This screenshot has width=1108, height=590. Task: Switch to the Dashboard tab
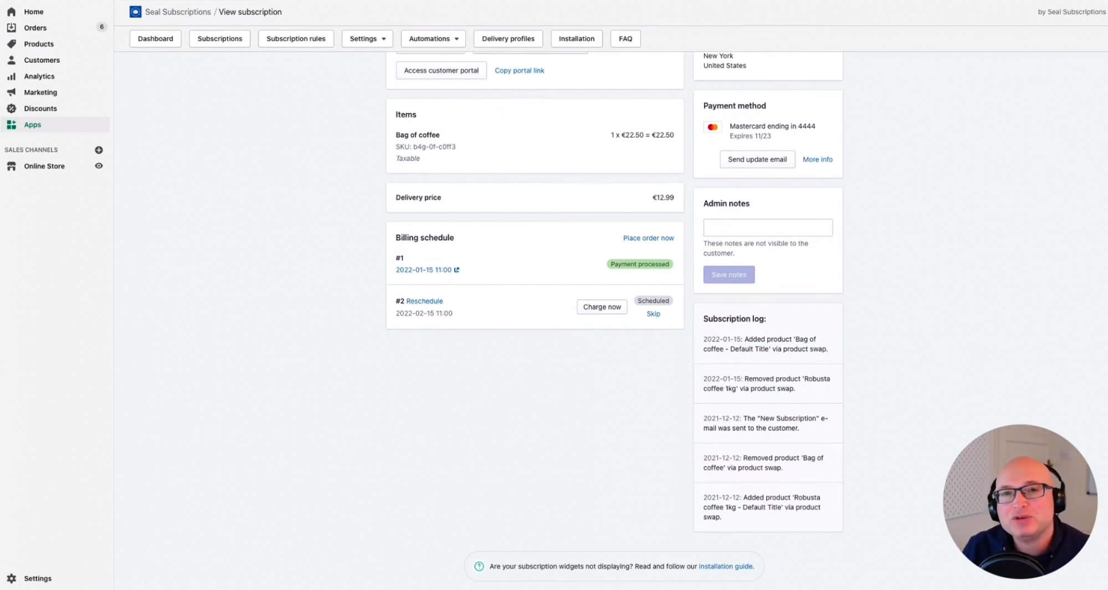(155, 38)
